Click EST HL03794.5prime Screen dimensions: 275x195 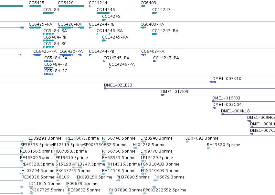click(38, 171)
